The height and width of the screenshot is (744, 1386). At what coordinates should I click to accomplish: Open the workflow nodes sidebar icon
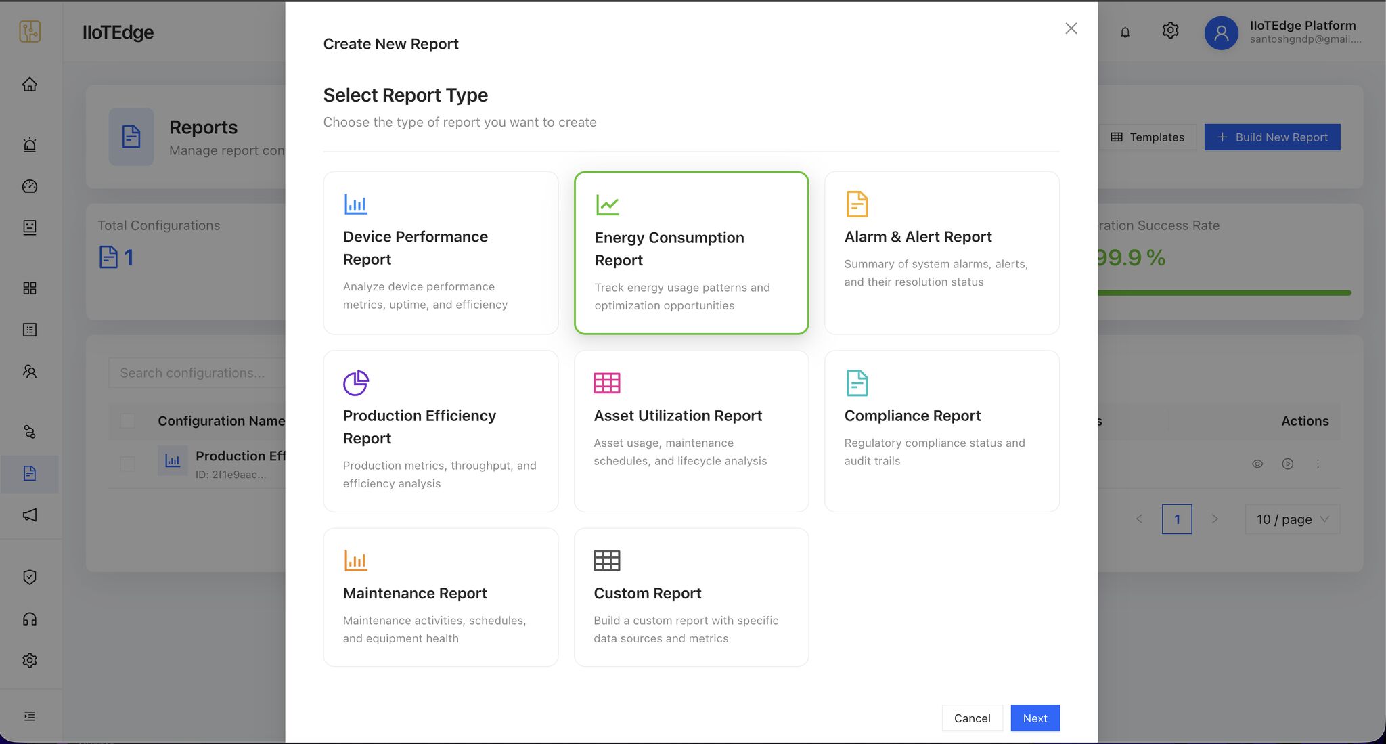click(x=30, y=432)
